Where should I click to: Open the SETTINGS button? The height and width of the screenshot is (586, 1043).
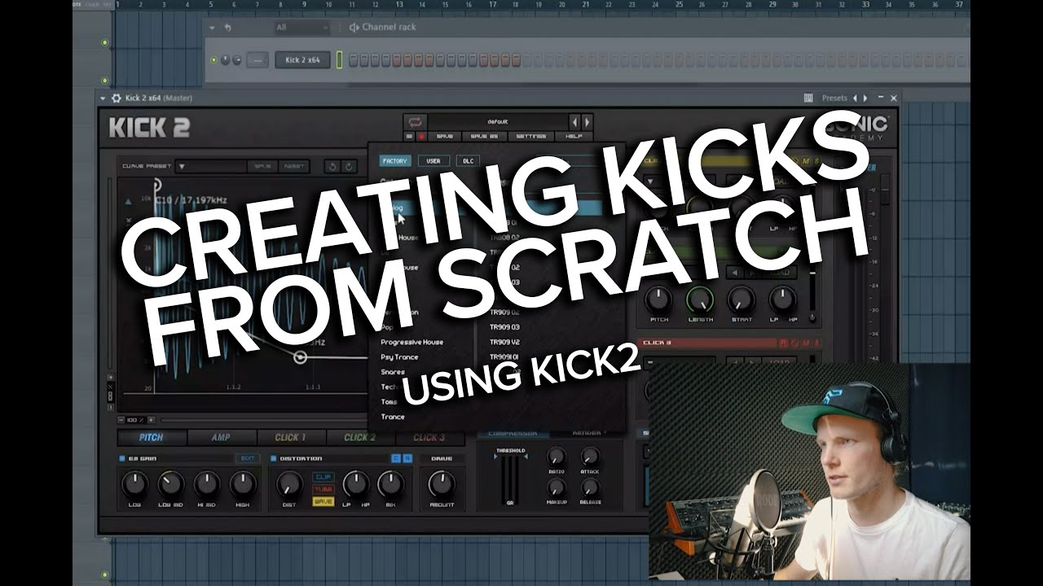pos(531,137)
